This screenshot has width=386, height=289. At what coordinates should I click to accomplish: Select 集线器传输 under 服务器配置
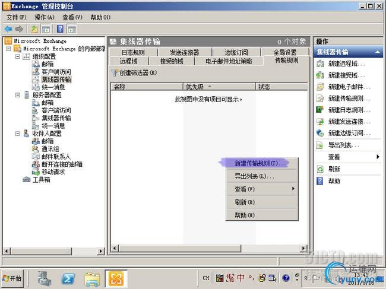click(x=56, y=118)
